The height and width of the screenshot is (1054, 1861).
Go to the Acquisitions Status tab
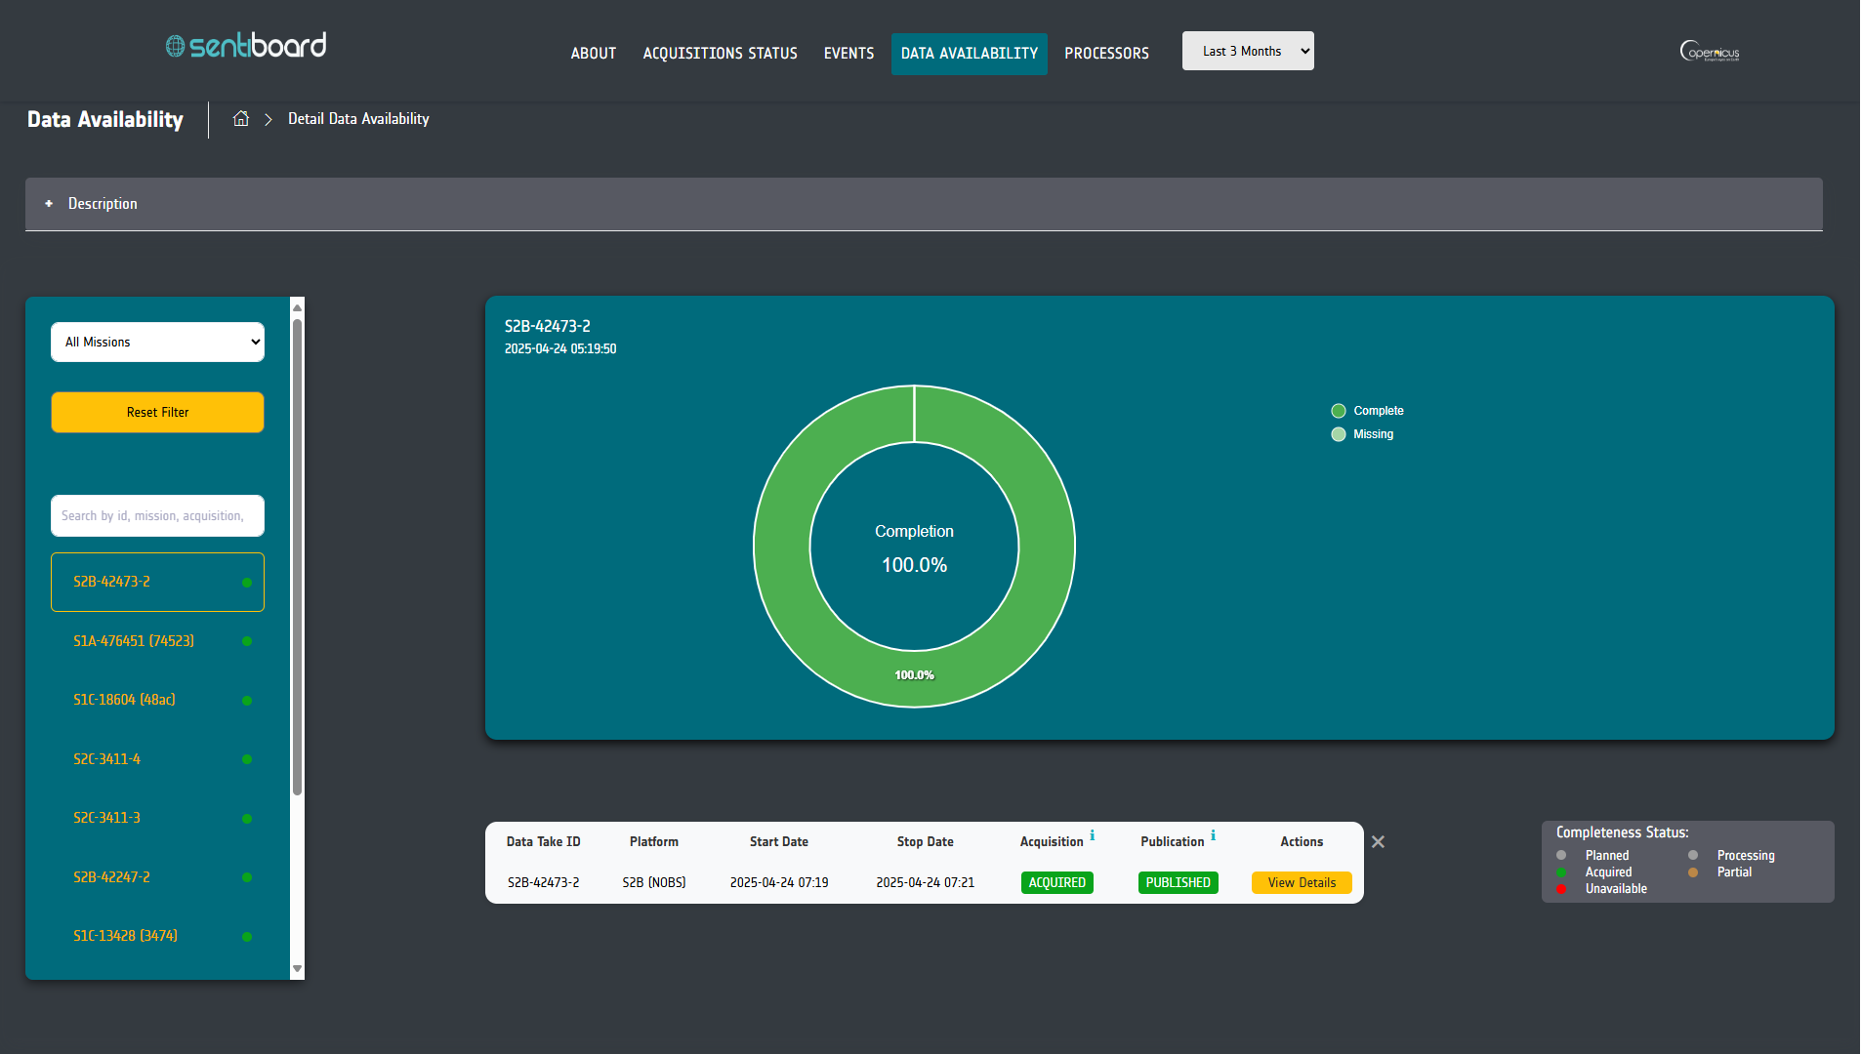pos(720,54)
